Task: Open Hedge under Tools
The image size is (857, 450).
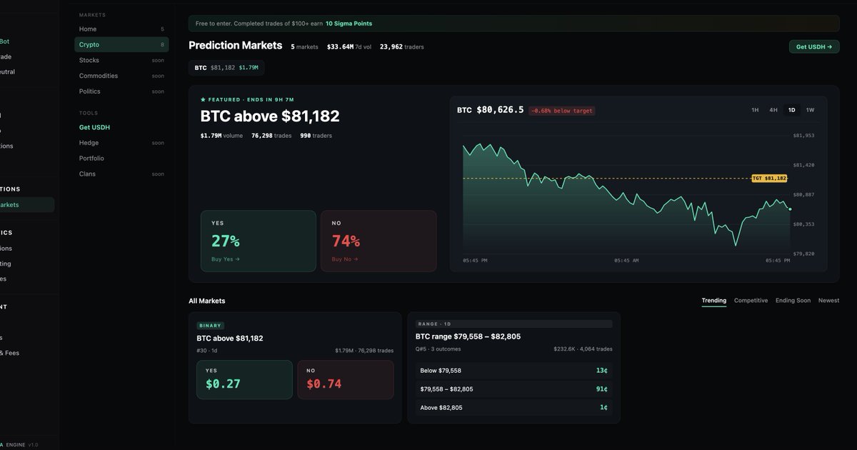Action: (x=121, y=143)
